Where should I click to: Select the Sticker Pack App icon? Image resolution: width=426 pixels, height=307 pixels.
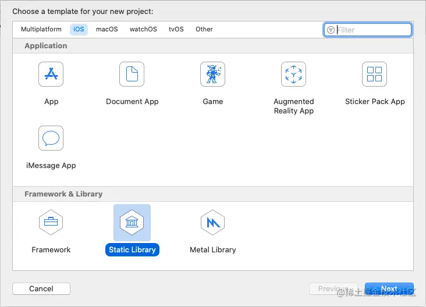tap(374, 74)
